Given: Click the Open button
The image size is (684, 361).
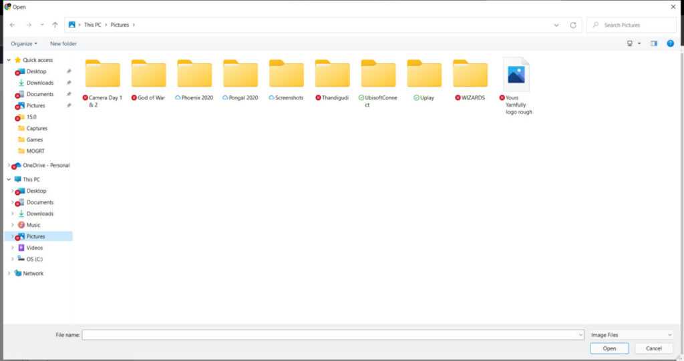Looking at the screenshot, I should click(x=609, y=348).
